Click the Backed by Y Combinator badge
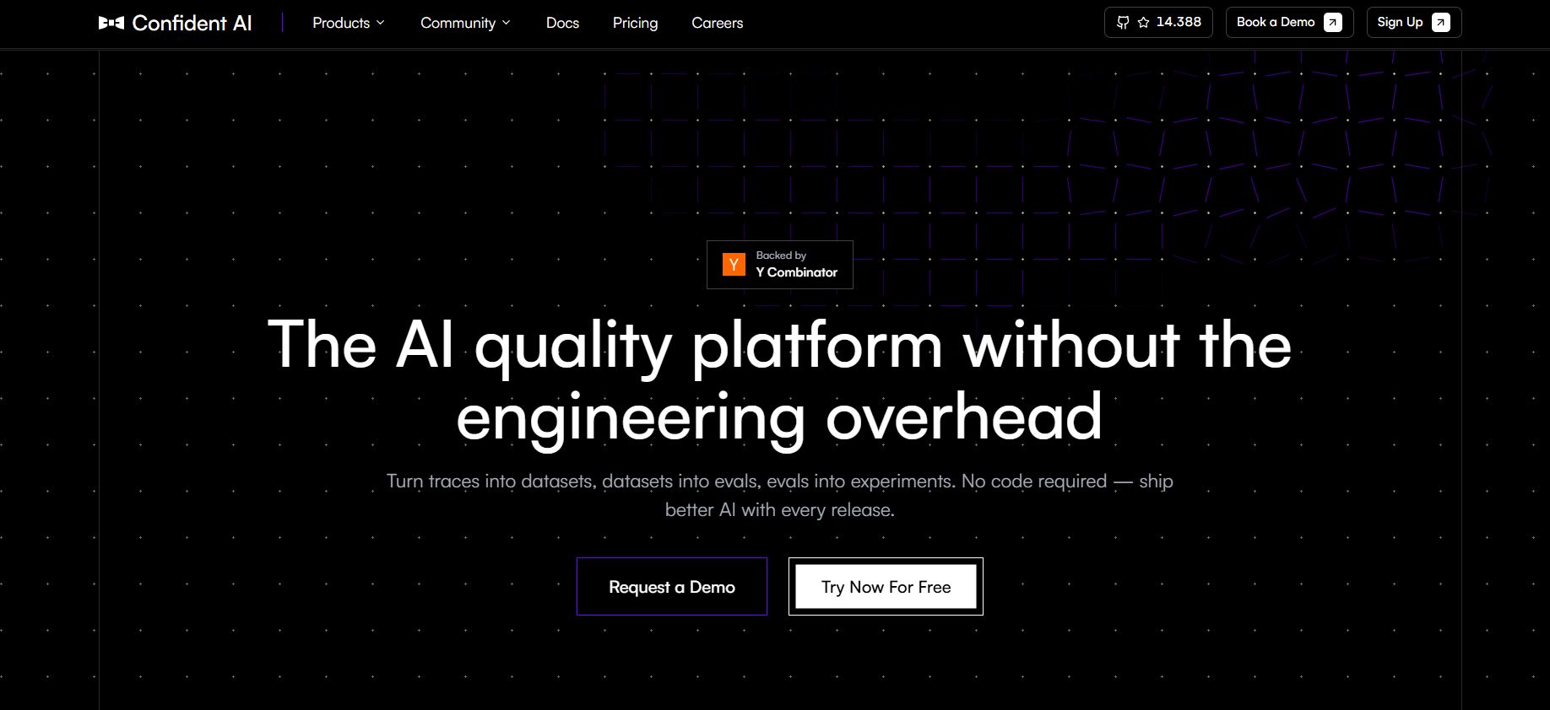The width and height of the screenshot is (1550, 710). point(780,265)
